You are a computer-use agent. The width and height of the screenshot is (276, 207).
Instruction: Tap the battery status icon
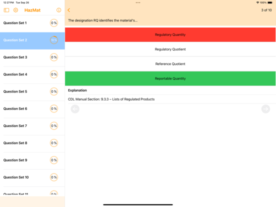coord(270,2)
